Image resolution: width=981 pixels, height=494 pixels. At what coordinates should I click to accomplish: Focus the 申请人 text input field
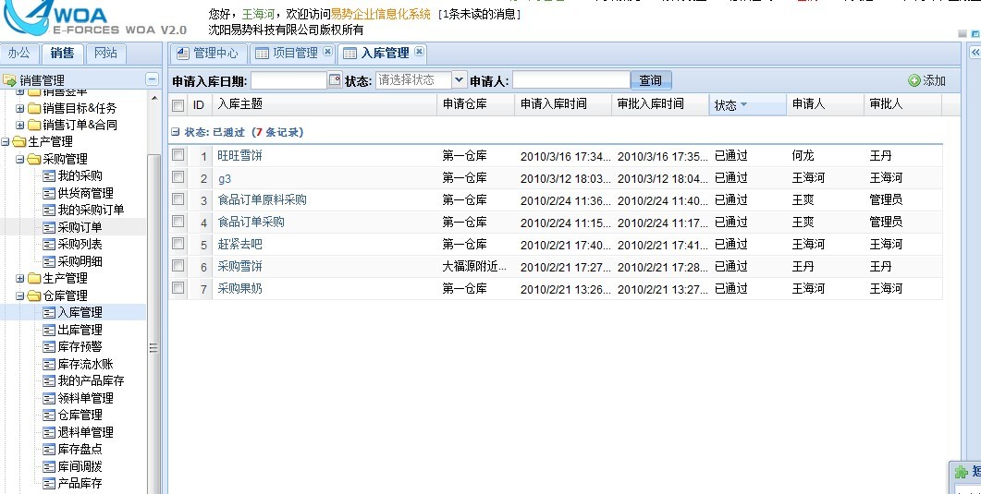coord(570,80)
